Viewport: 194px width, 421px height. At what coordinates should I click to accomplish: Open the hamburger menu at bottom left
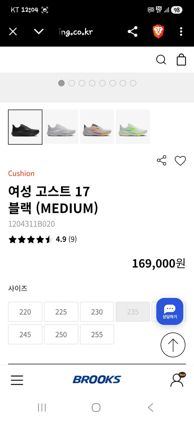click(17, 380)
